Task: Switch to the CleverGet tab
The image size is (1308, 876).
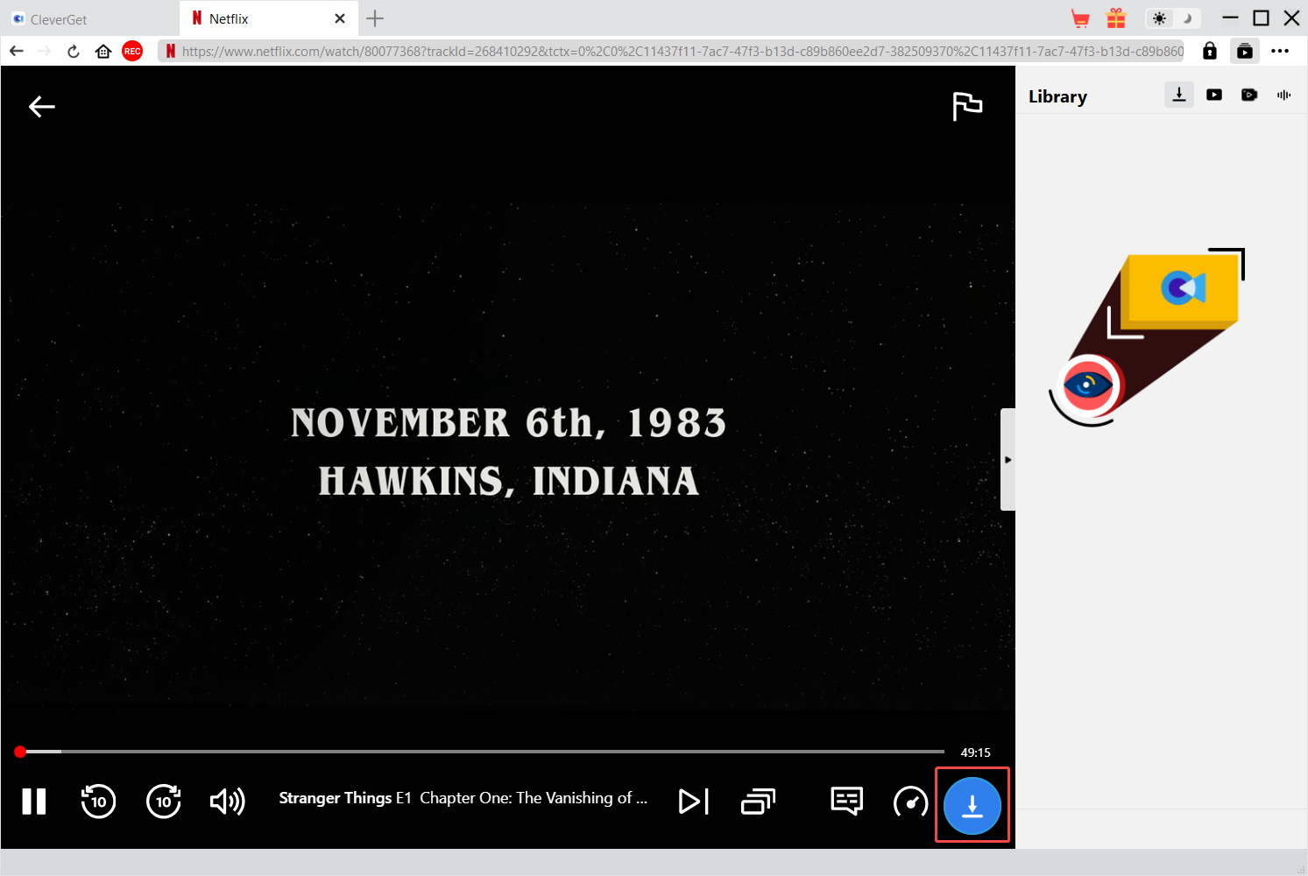Action: (x=89, y=18)
